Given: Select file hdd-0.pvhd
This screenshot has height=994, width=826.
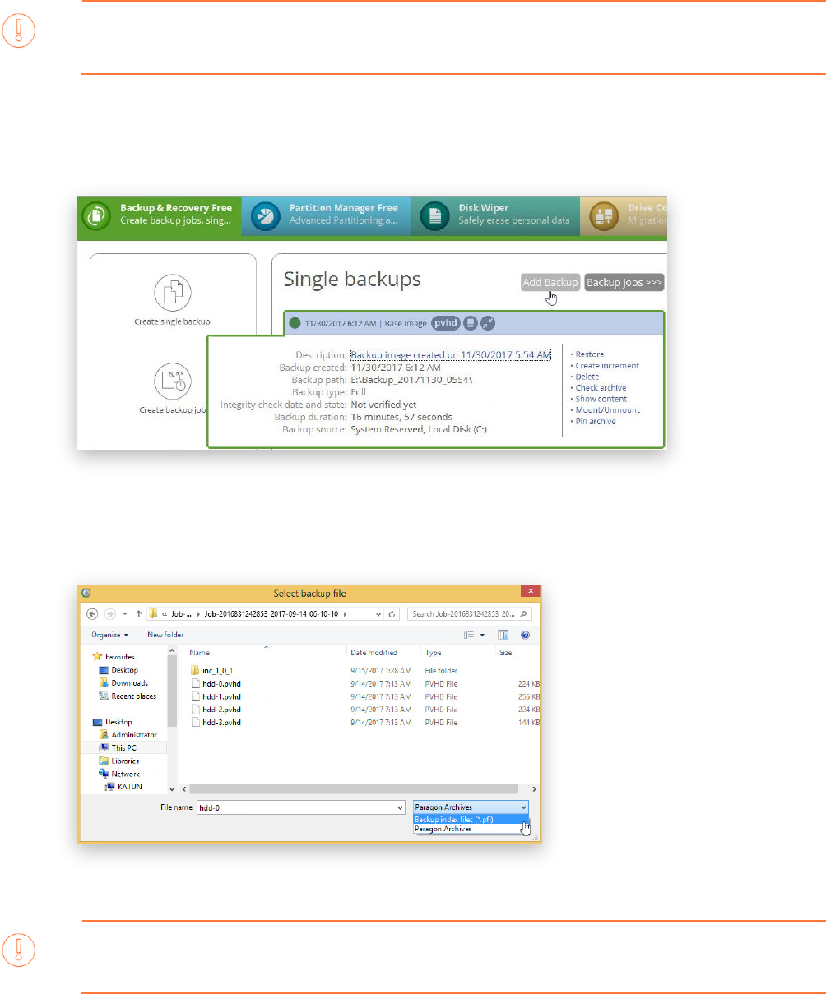Looking at the screenshot, I should (x=218, y=683).
